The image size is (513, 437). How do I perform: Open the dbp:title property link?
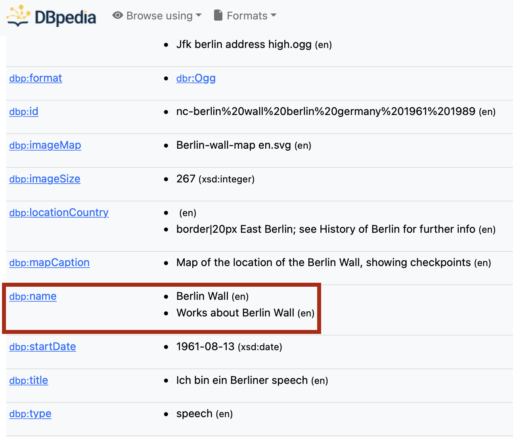tap(29, 380)
